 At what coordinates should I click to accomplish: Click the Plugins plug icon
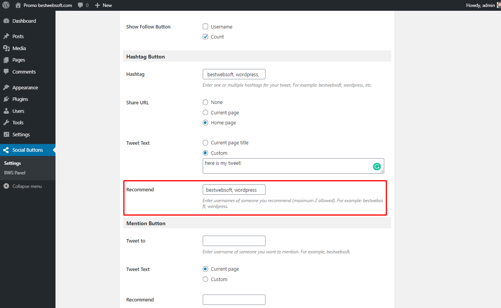[x=6, y=99]
